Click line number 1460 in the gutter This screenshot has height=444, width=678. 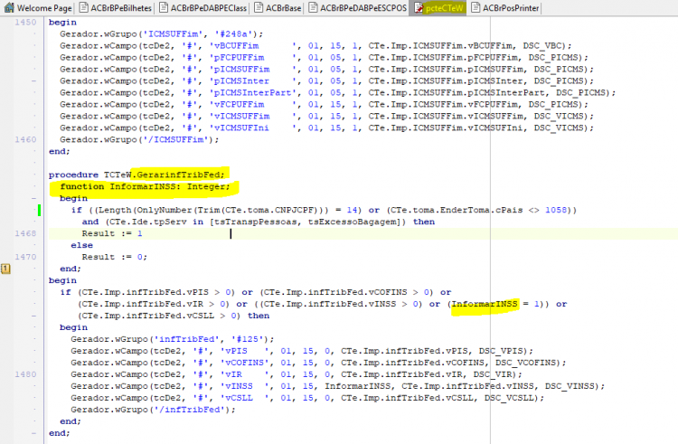tap(25, 139)
